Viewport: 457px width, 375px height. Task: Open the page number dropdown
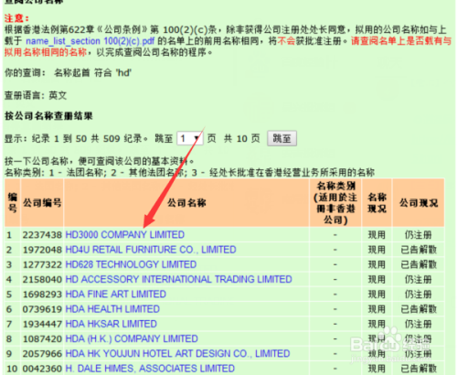pyautogui.click(x=190, y=139)
